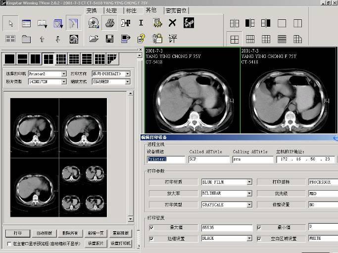338x253 pixels.
Task: Select the full black single-frame film layout
Action: click(x=10, y=59)
